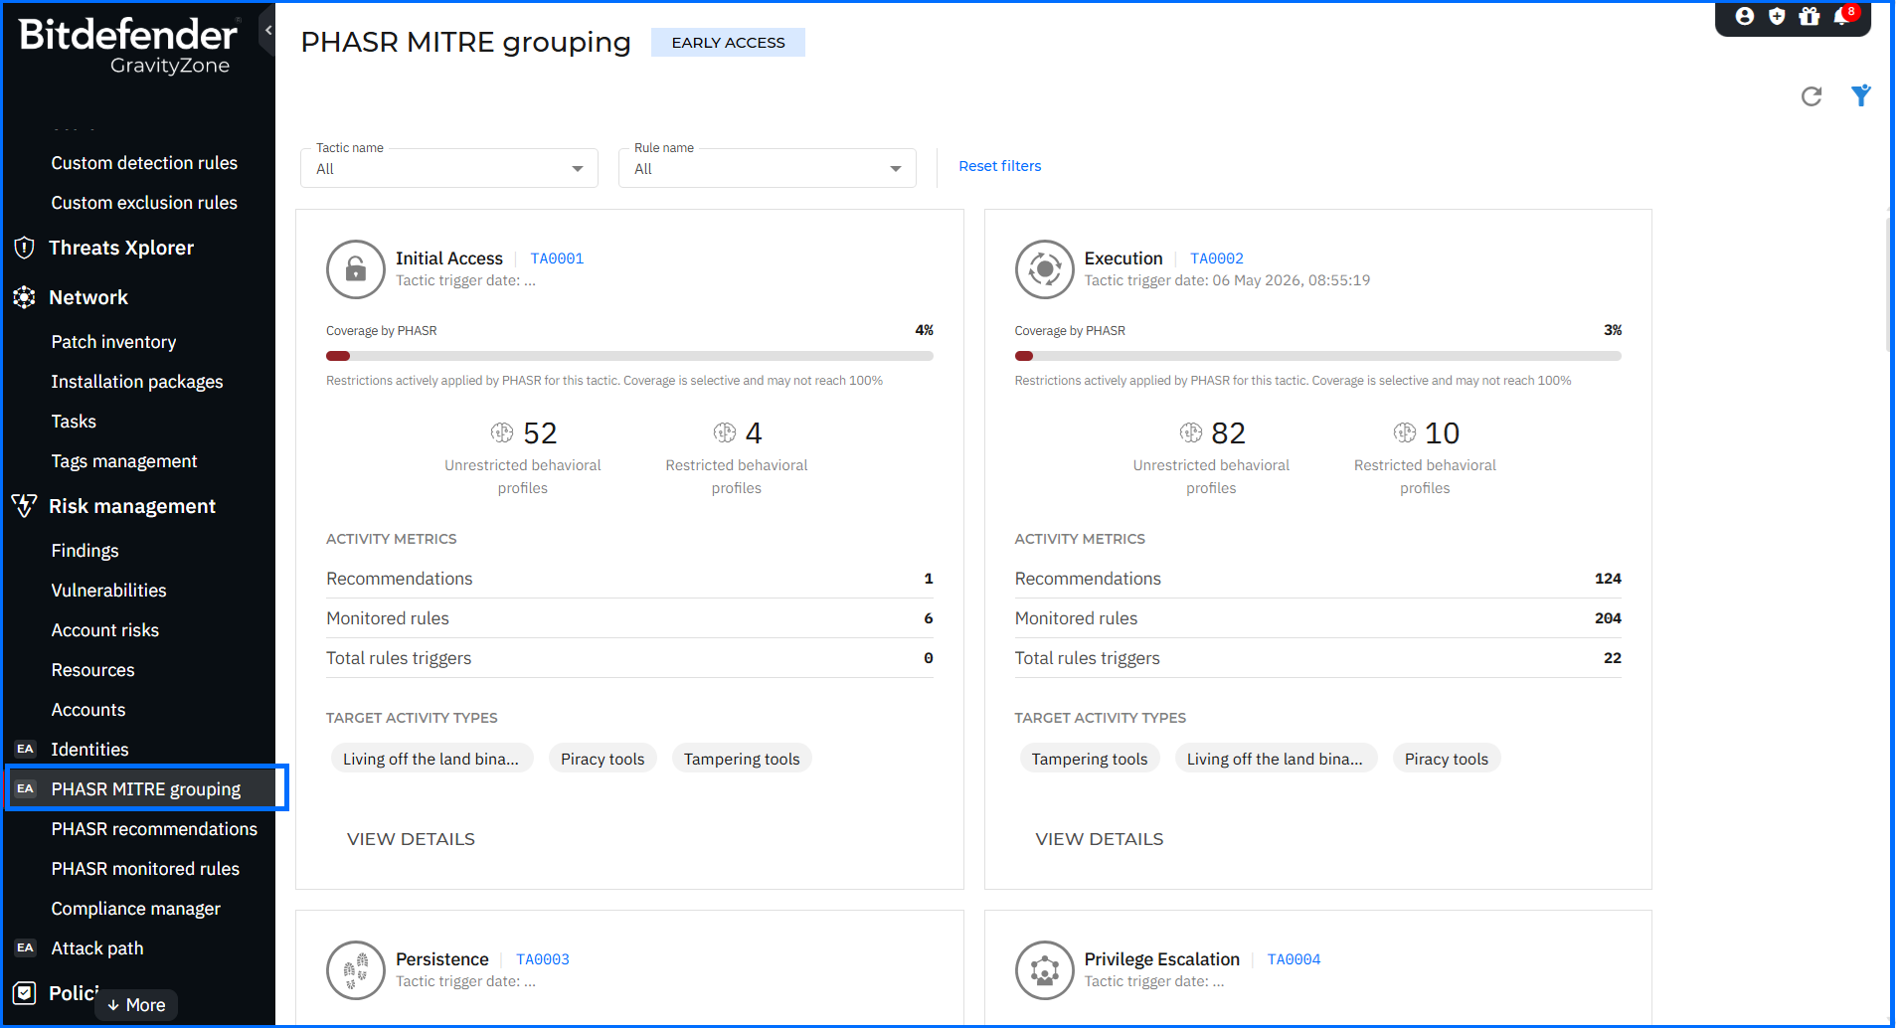1896x1028 pixels.
Task: Select PHASR MITRE grouping menu item
Action: pyautogui.click(x=147, y=788)
